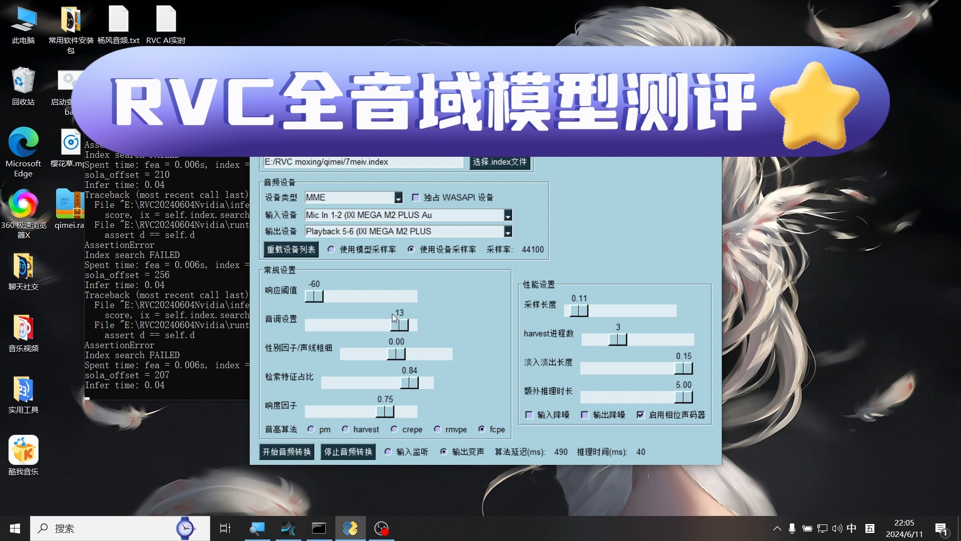The image size is (961, 541).
Task: Enable 输入降噪 checkbox
Action: click(x=529, y=415)
